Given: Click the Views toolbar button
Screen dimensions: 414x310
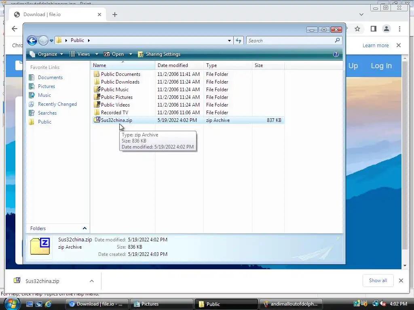Looking at the screenshot, I should (80, 54).
